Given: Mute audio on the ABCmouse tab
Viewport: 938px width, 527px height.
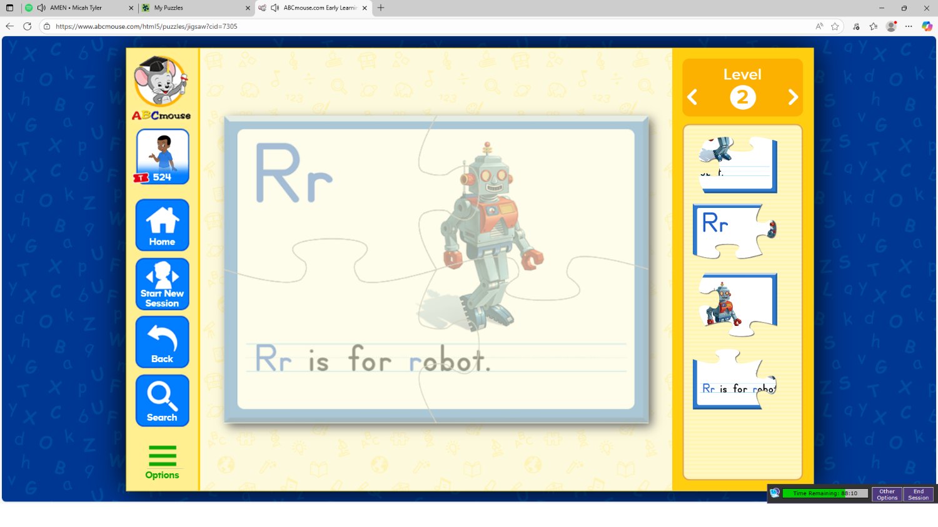Looking at the screenshot, I should 275,8.
